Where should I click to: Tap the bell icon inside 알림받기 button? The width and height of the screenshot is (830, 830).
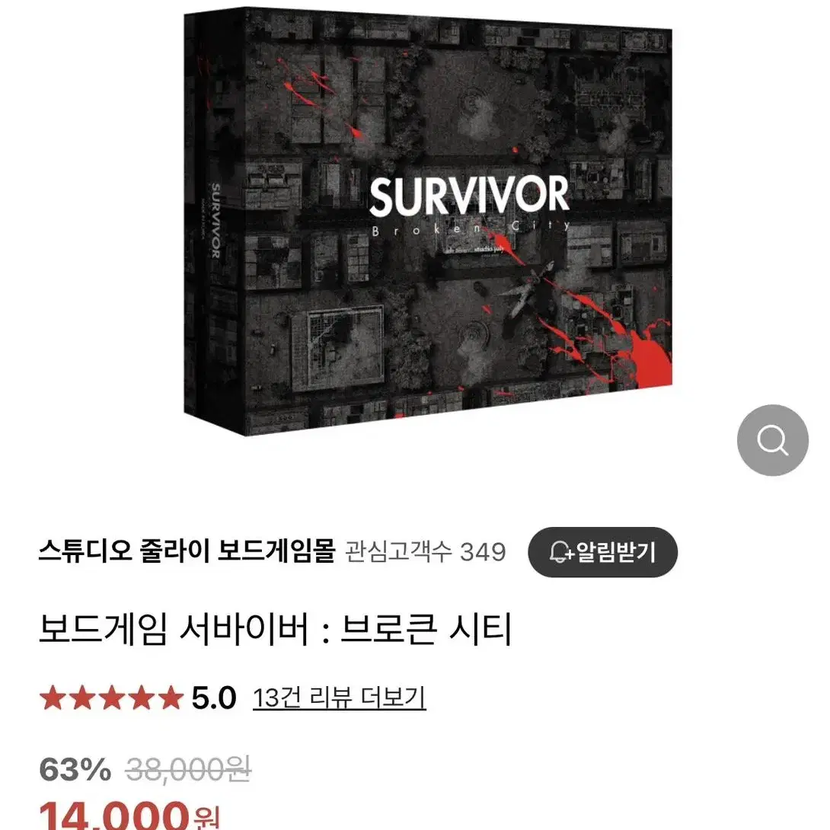[560, 552]
